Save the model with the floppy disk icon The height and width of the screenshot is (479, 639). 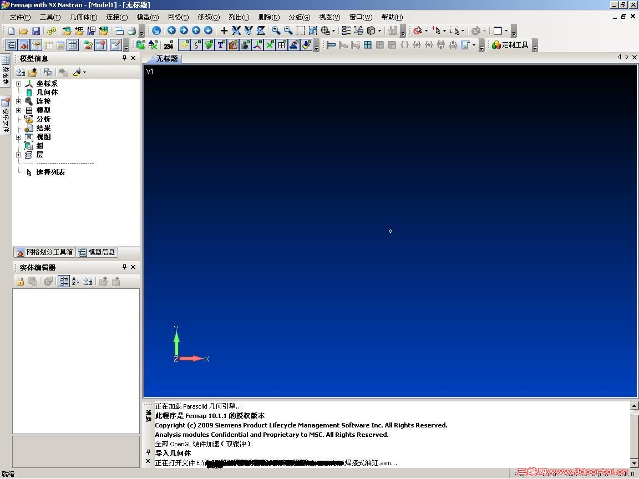[36, 30]
